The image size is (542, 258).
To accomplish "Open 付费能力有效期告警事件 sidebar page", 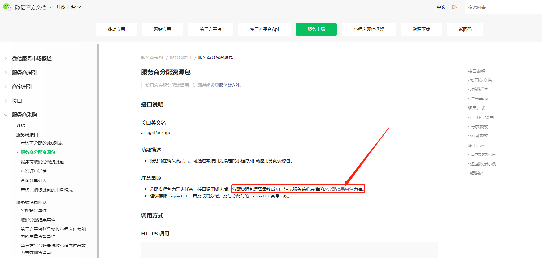I will (53, 249).
